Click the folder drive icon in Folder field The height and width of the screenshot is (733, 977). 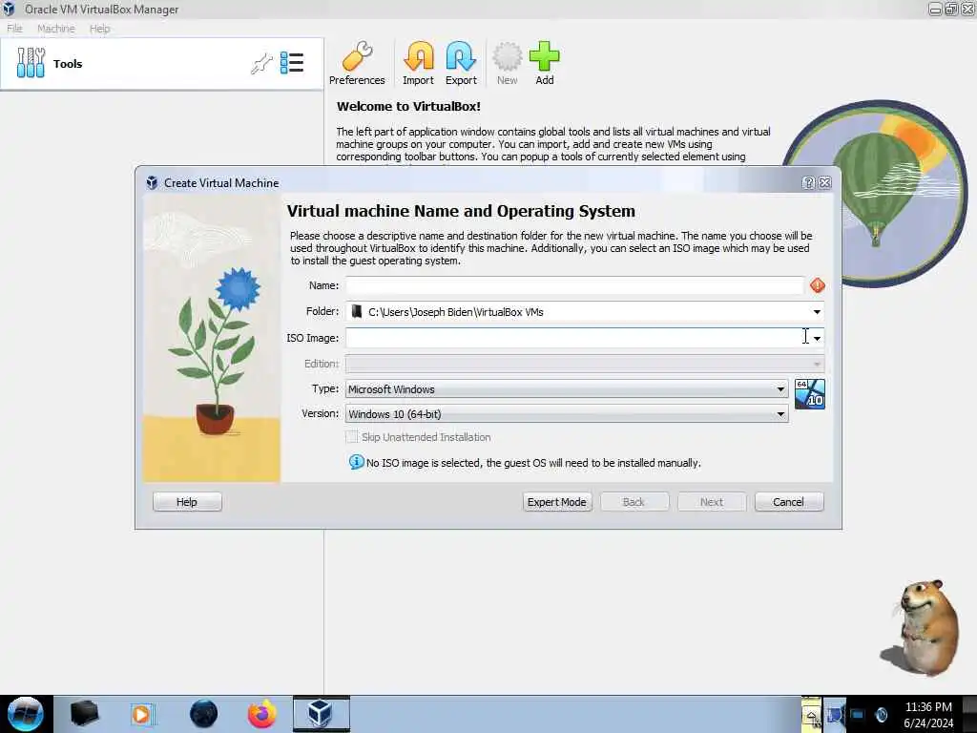(357, 311)
